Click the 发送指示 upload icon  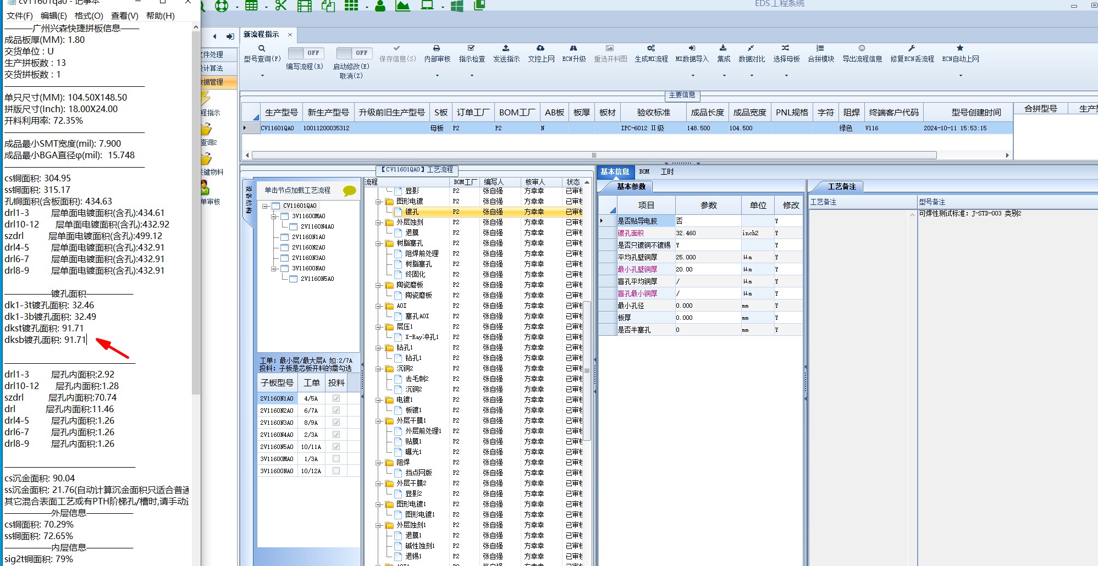(x=506, y=48)
